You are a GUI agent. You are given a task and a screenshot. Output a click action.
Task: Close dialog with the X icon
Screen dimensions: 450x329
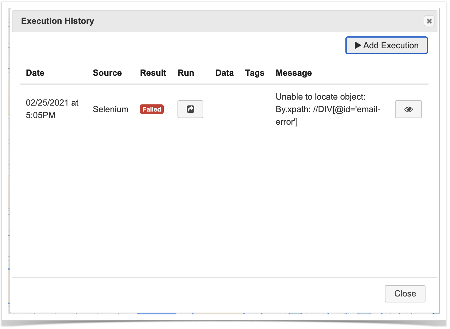(x=429, y=21)
